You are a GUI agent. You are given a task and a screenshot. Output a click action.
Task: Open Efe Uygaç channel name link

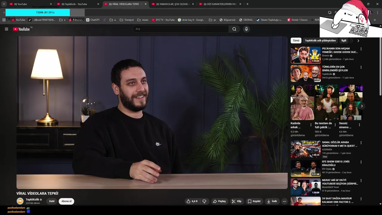[327, 169]
